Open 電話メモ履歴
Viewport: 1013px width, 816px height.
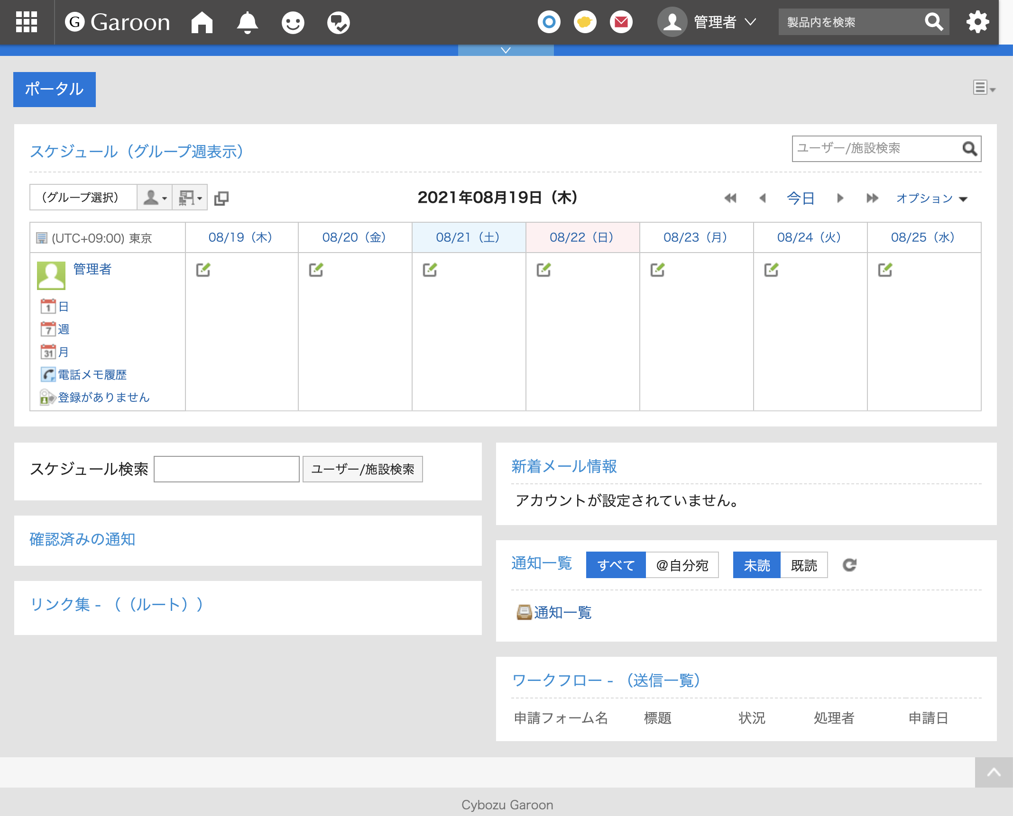point(84,375)
